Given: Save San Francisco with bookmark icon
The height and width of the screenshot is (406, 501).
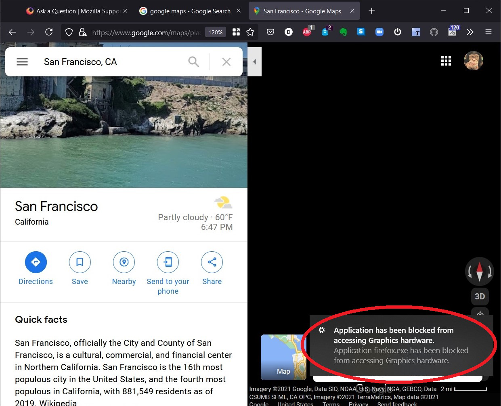Looking at the screenshot, I should [x=80, y=262].
